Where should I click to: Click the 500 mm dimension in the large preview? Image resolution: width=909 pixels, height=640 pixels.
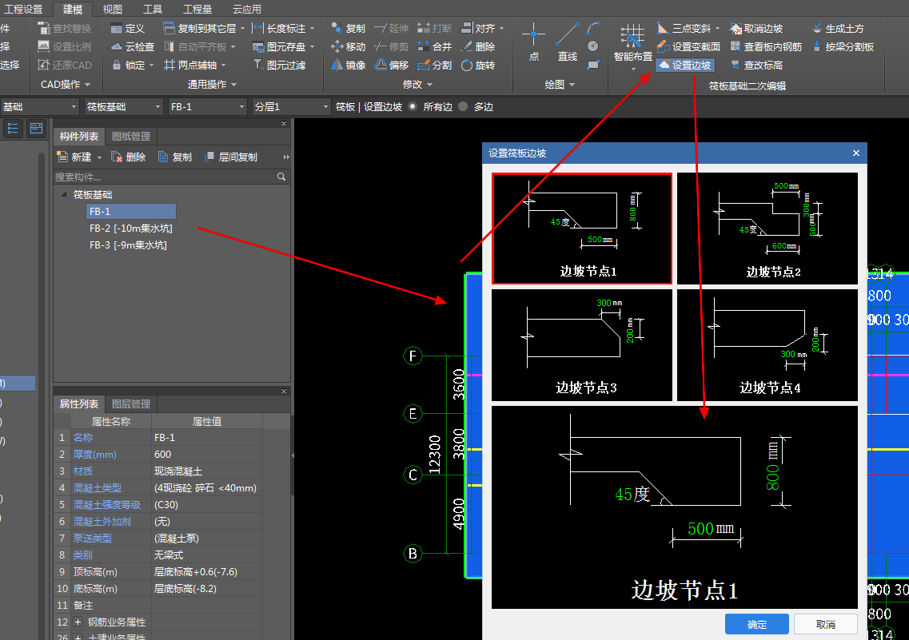[x=710, y=528]
